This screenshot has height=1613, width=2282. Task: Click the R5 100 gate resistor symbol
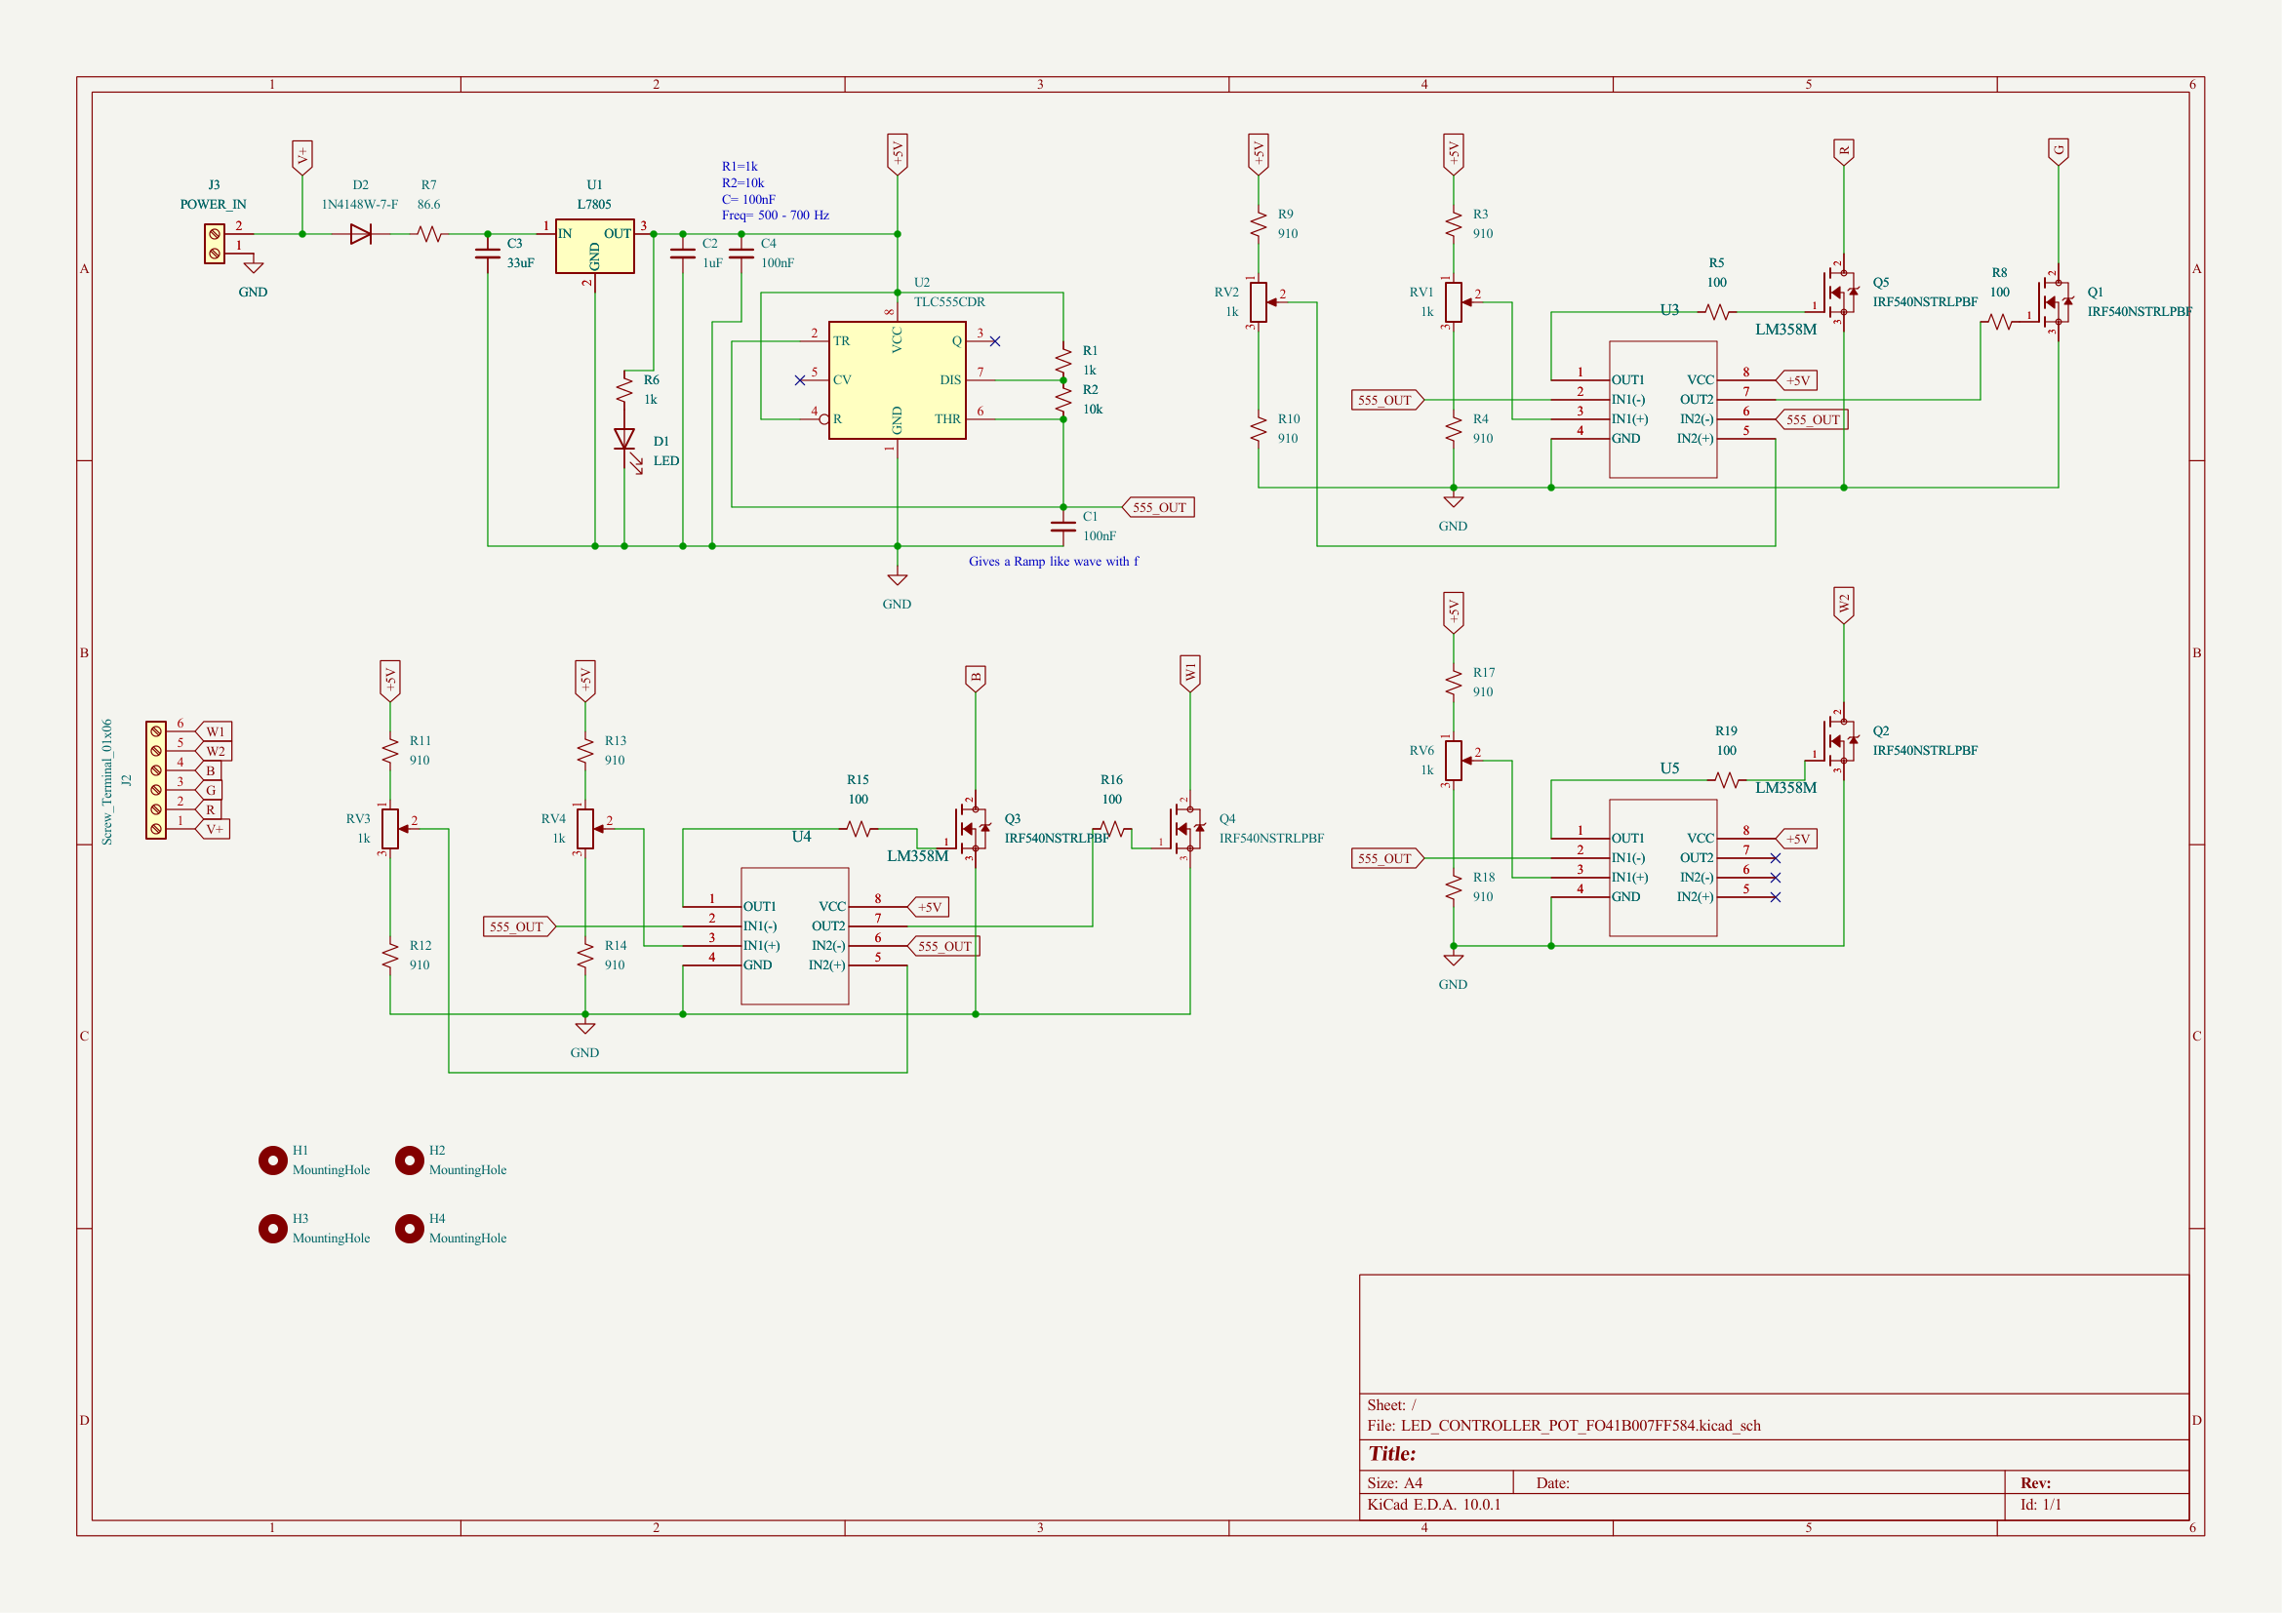(1716, 312)
